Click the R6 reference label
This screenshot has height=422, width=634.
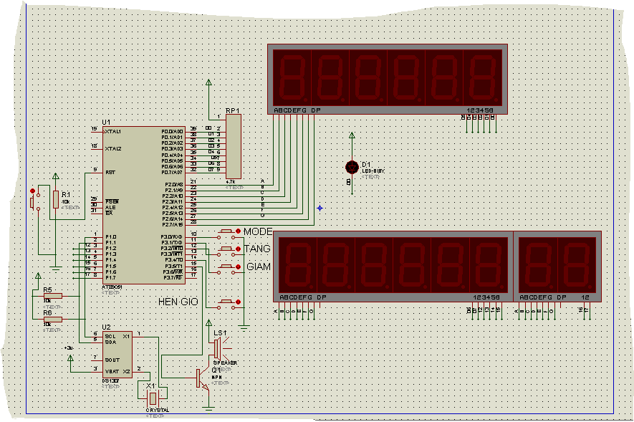pyautogui.click(x=48, y=313)
